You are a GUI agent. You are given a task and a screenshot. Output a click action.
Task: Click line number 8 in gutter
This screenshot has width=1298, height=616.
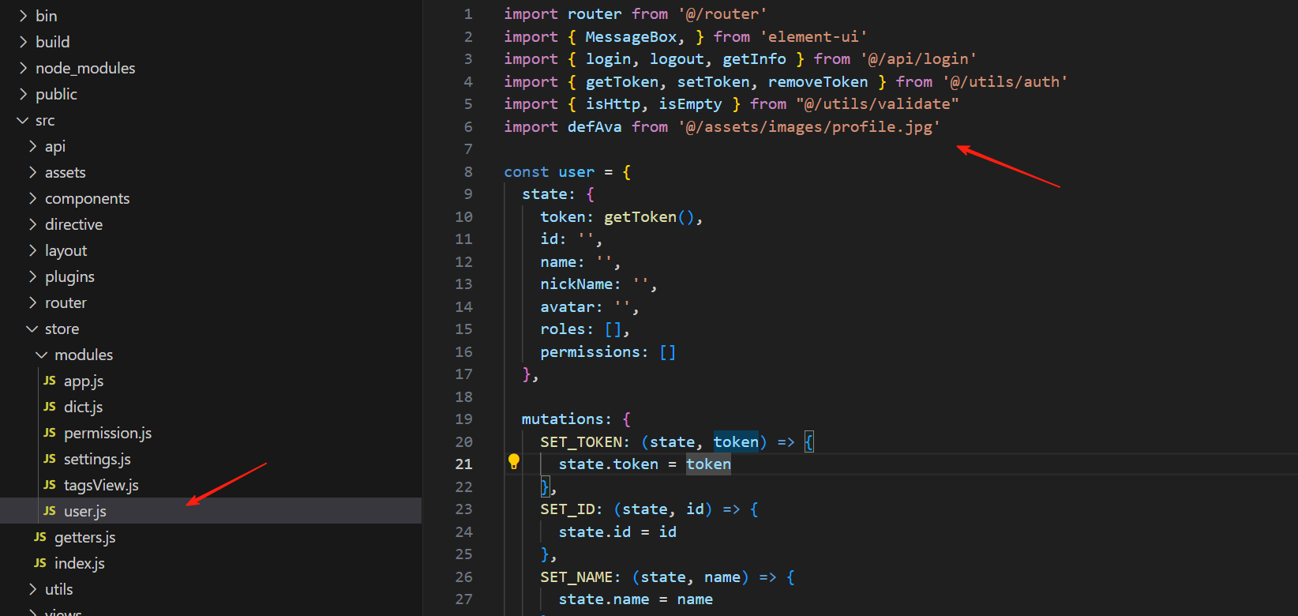(467, 171)
